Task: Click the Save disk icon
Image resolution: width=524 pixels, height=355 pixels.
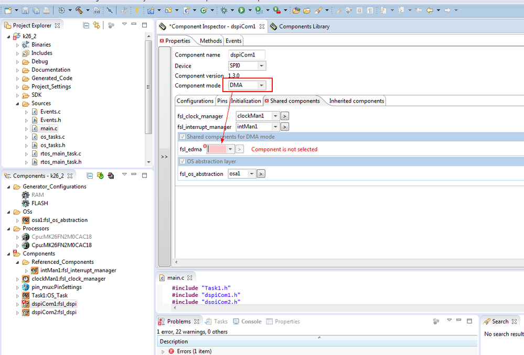Action: [25, 10]
